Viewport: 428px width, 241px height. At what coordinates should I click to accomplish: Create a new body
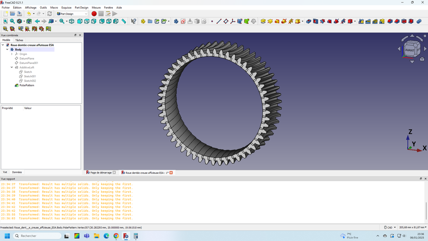(176, 21)
